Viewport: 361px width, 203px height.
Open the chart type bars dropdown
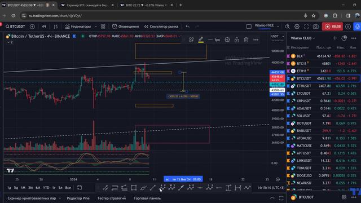click(55, 27)
